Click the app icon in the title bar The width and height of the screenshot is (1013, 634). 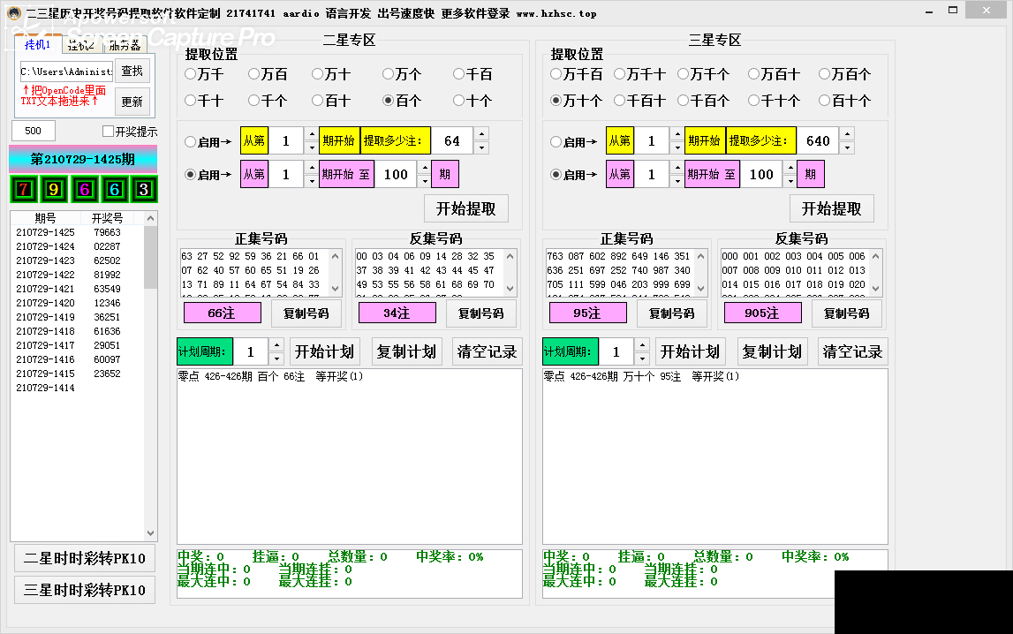(x=13, y=13)
